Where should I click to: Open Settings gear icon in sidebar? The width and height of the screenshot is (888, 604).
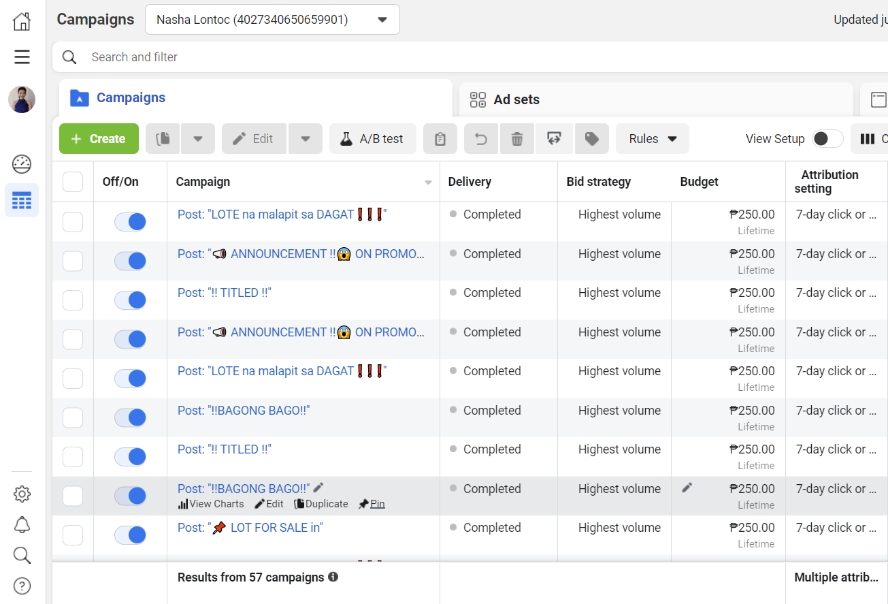22,494
